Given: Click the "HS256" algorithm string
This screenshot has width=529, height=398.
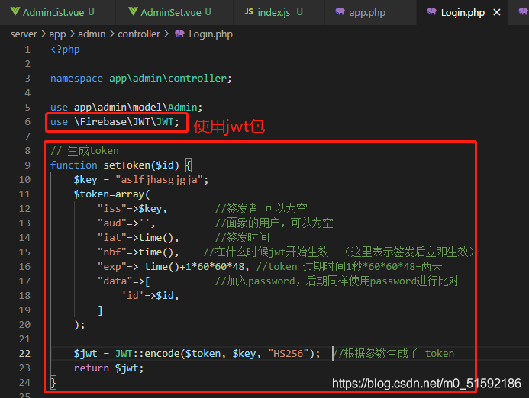Looking at the screenshot, I should point(289,354).
